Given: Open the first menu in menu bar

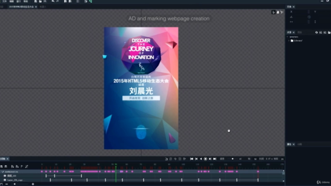Looking at the screenshot, I should click(x=4, y=1).
